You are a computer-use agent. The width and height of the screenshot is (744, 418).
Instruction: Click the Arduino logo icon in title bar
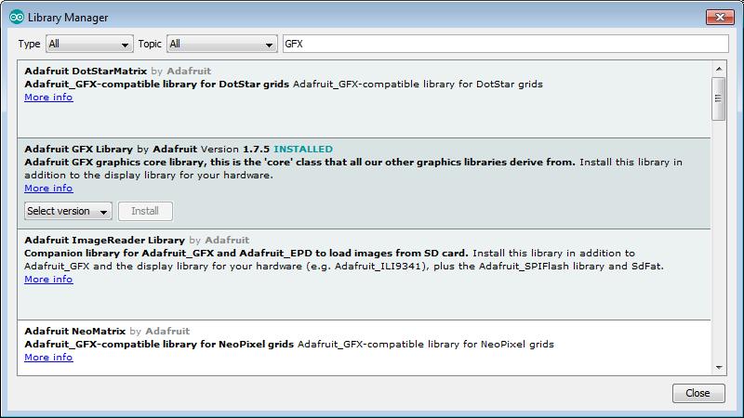coord(17,17)
